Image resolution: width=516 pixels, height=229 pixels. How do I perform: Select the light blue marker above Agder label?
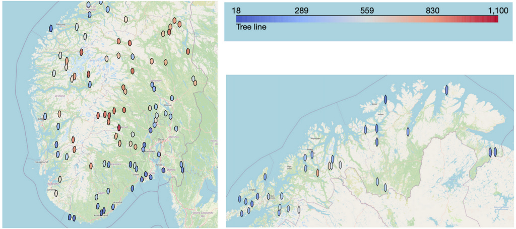pyautogui.click(x=108, y=191)
